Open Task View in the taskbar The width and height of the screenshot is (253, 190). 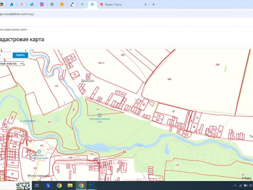(37, 185)
